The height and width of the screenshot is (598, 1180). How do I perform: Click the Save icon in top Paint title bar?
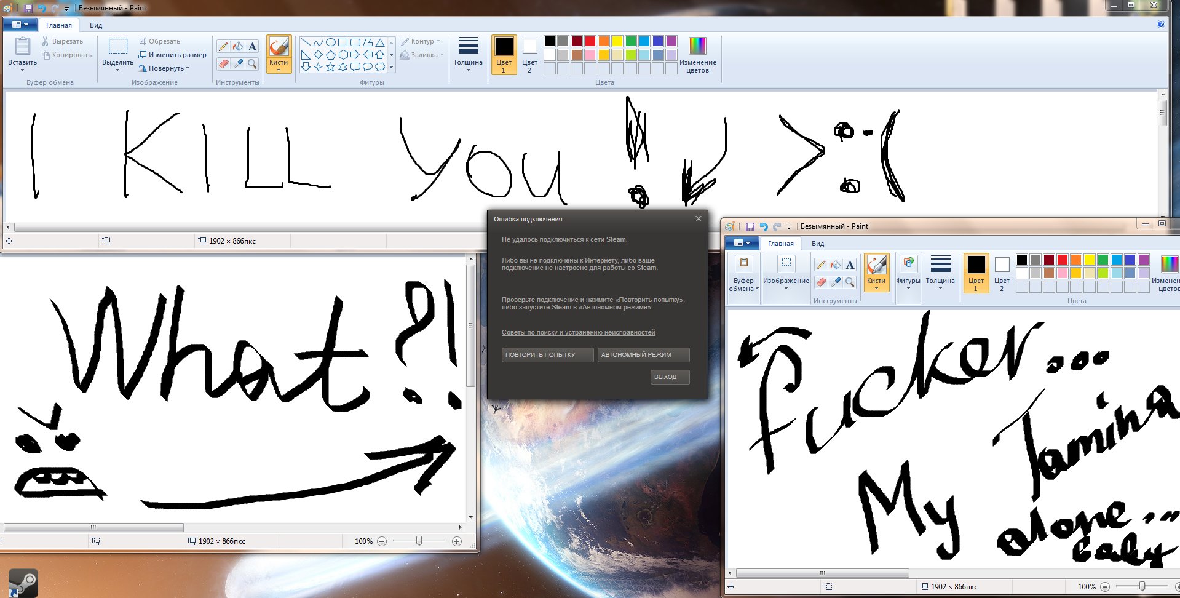(x=28, y=8)
